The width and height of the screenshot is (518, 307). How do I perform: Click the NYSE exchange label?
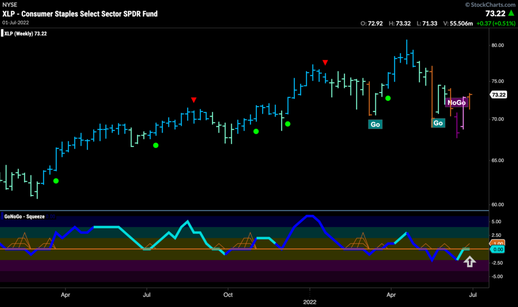pyautogui.click(x=10, y=5)
